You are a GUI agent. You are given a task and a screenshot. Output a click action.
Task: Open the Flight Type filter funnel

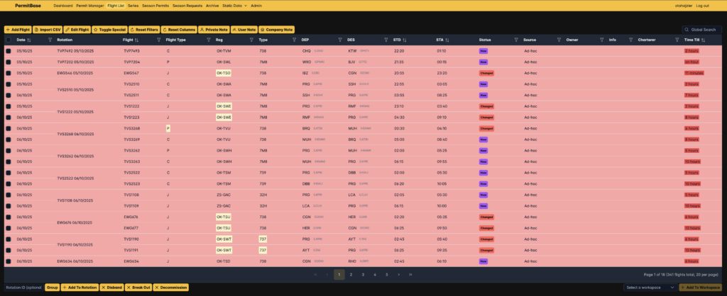pyautogui.click(x=209, y=40)
